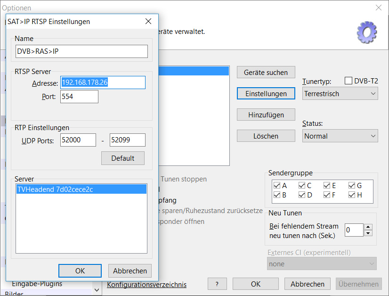Reset UDP ports with Default button
The image size is (389, 296).
coord(122,158)
